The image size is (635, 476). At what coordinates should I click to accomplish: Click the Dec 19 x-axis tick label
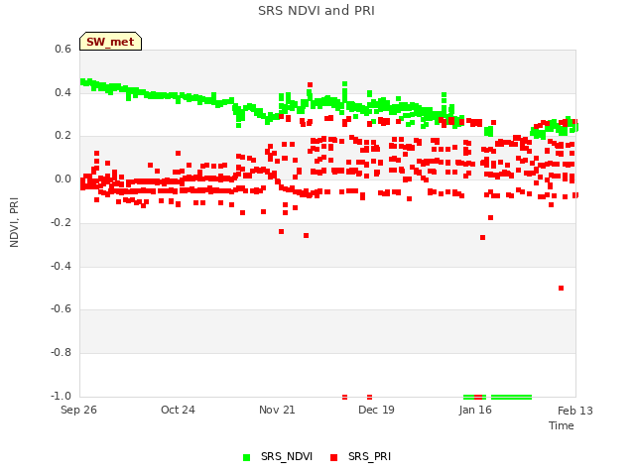click(x=376, y=410)
